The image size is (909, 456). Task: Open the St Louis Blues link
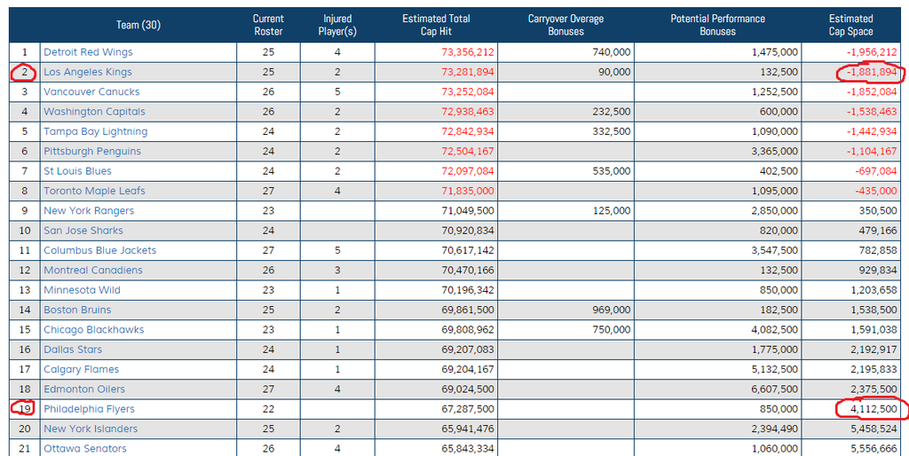point(77,171)
